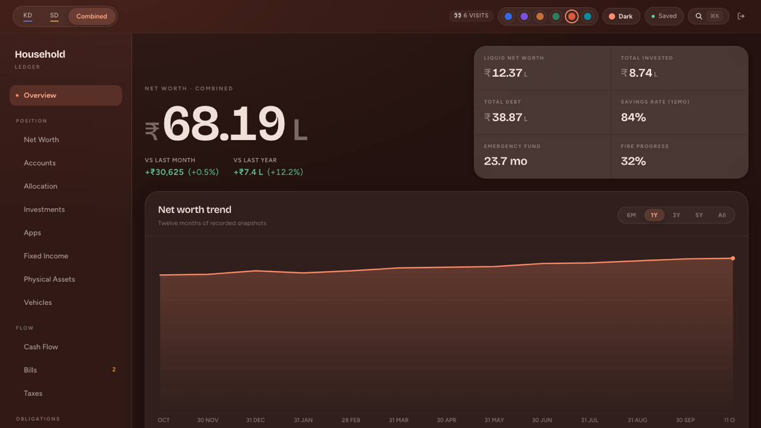Click the Total Invested stat card
This screenshot has height=428, width=761.
tap(680, 68)
